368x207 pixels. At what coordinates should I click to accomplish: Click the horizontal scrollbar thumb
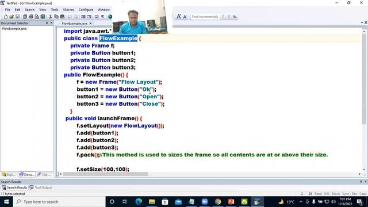105,174
